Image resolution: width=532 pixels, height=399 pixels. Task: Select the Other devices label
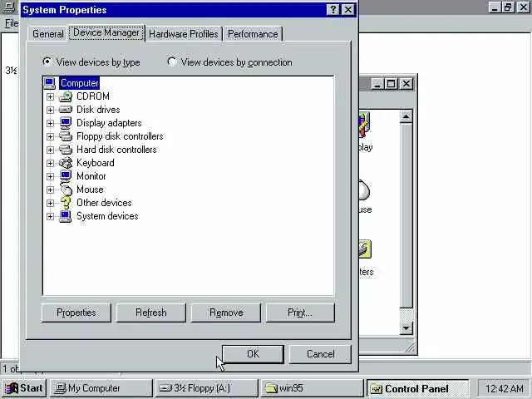(104, 203)
